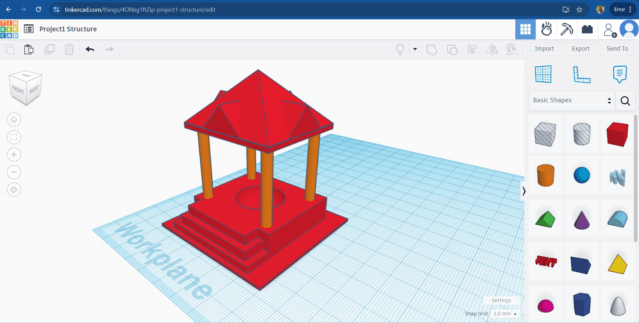Collapse the shapes panel with the chevron
Screen dimensions: 639x323
pyautogui.click(x=524, y=191)
